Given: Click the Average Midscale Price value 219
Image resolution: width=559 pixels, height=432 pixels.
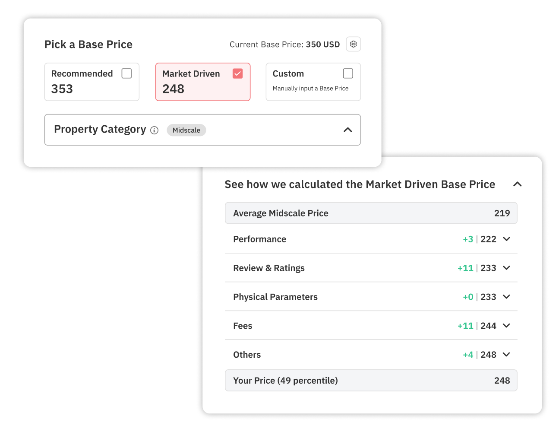Looking at the screenshot, I should [502, 213].
